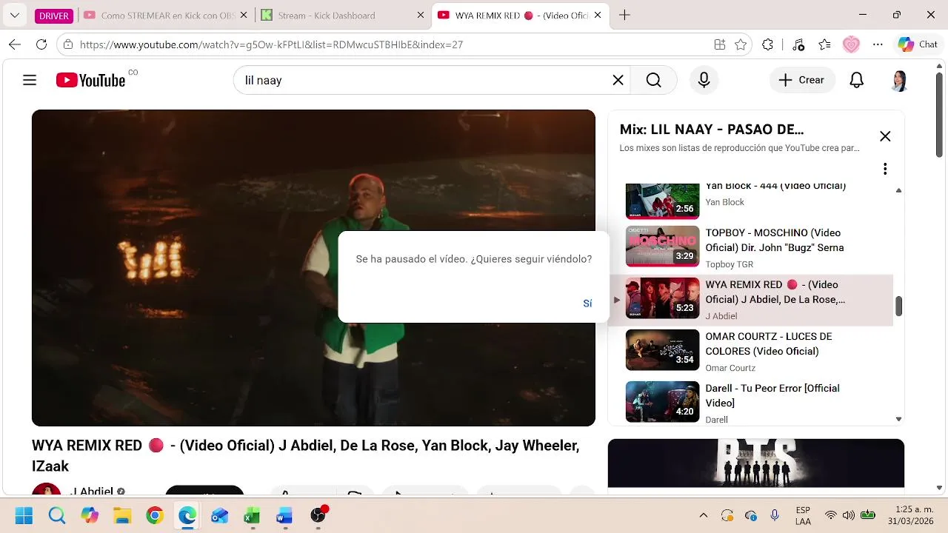The image size is (948, 533).
Task: Click the J Abdiel channel name below video
Action: point(92,491)
